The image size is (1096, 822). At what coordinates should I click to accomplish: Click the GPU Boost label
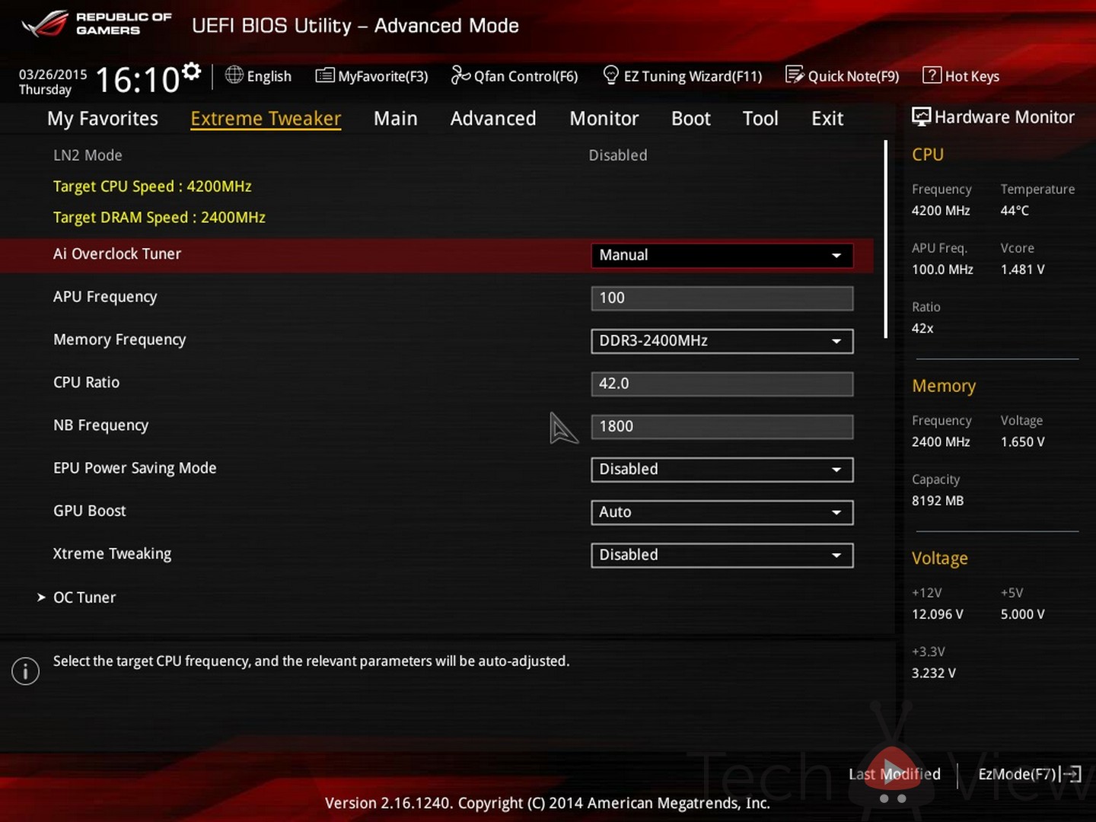90,511
